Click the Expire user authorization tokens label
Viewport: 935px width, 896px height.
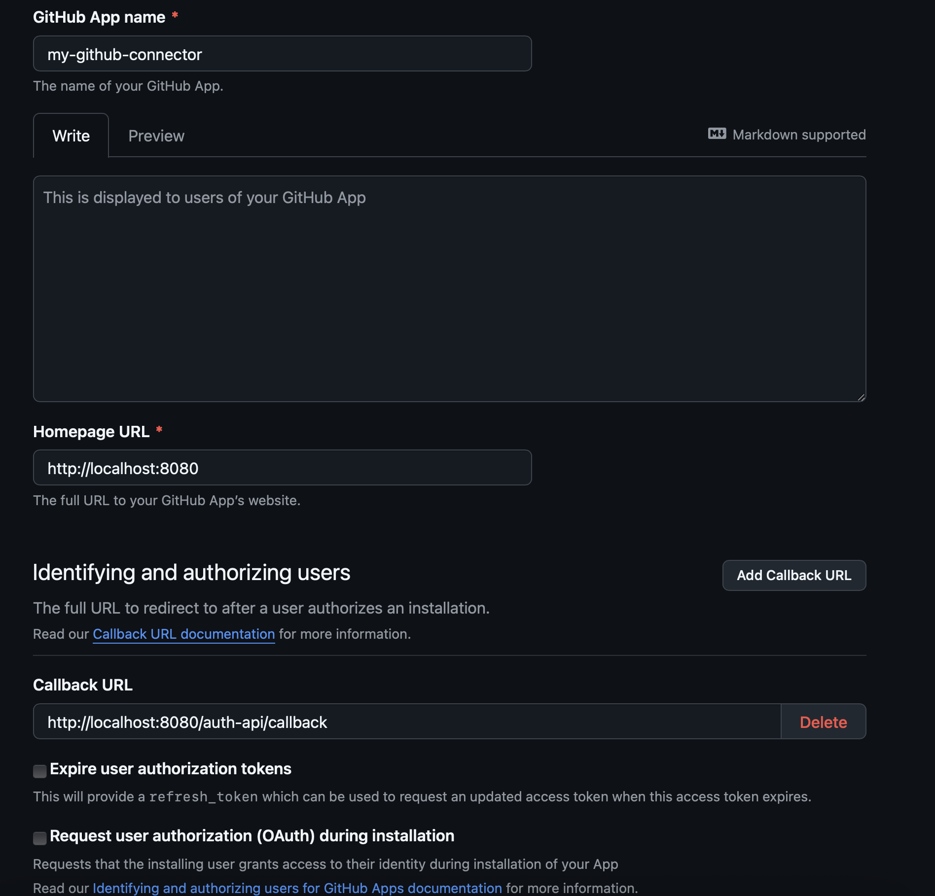click(x=171, y=769)
